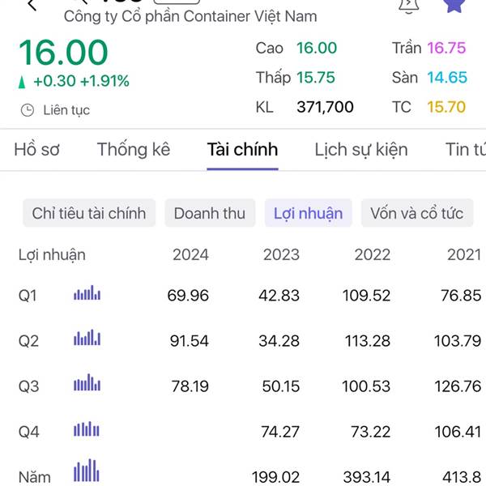Tap the Q1 2024 value 69.96
The height and width of the screenshot is (486, 486).
[x=188, y=295]
